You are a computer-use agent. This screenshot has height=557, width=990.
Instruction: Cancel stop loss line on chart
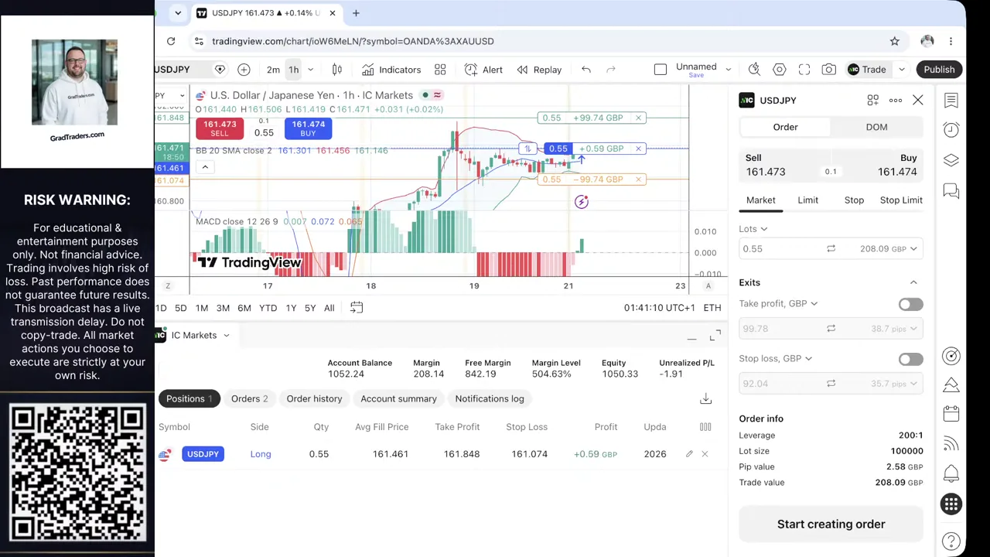click(638, 179)
